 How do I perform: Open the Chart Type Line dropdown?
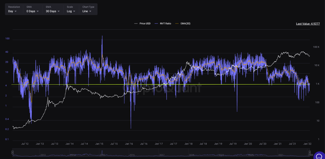87,11
